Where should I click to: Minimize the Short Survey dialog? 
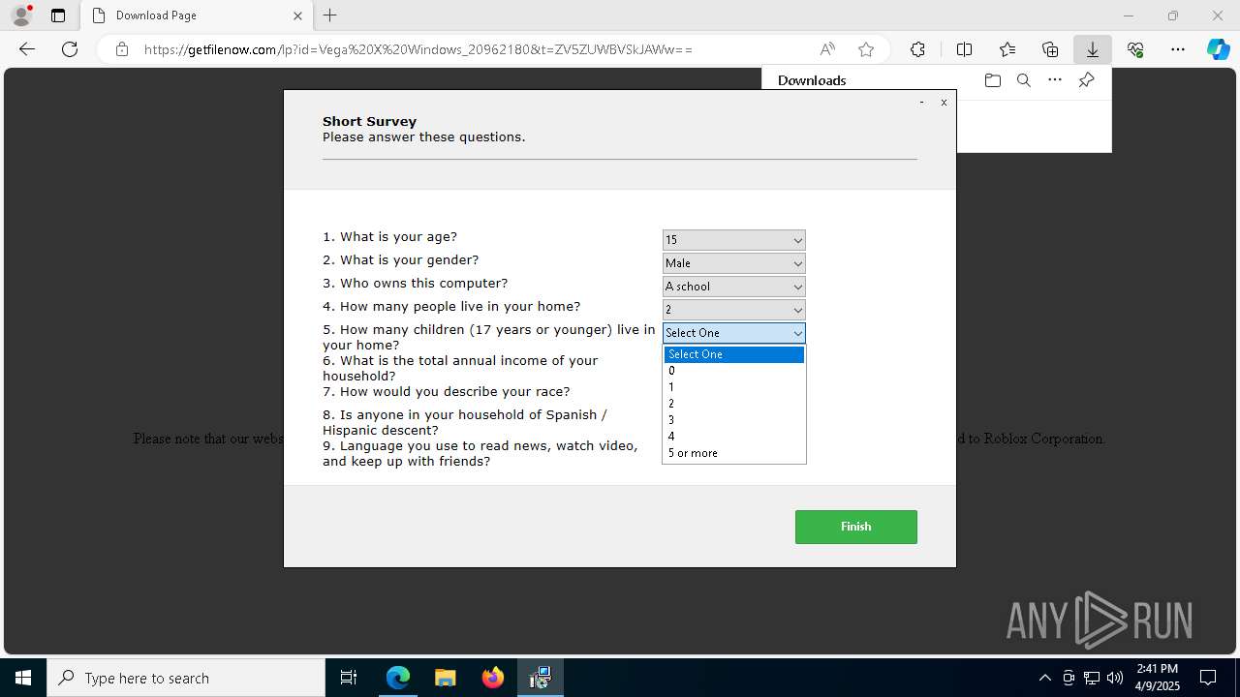pyautogui.click(x=921, y=103)
